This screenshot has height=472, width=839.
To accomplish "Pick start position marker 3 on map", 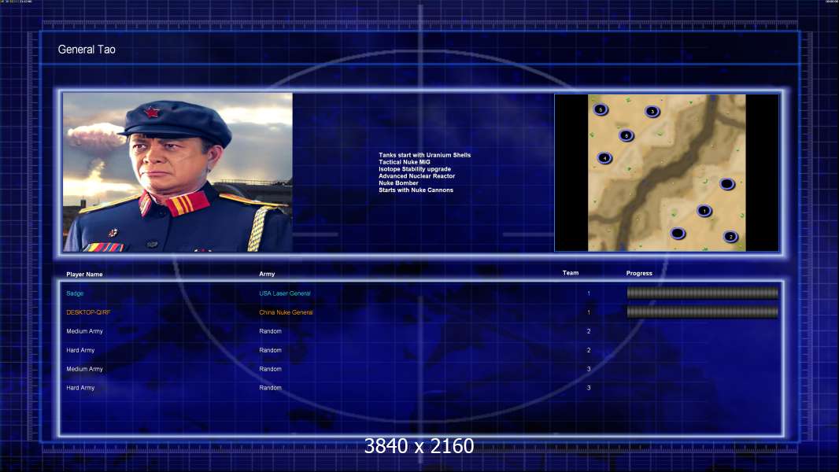I will [652, 112].
